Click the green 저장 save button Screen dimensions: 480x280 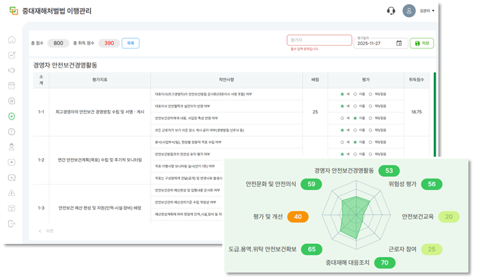tap(421, 43)
